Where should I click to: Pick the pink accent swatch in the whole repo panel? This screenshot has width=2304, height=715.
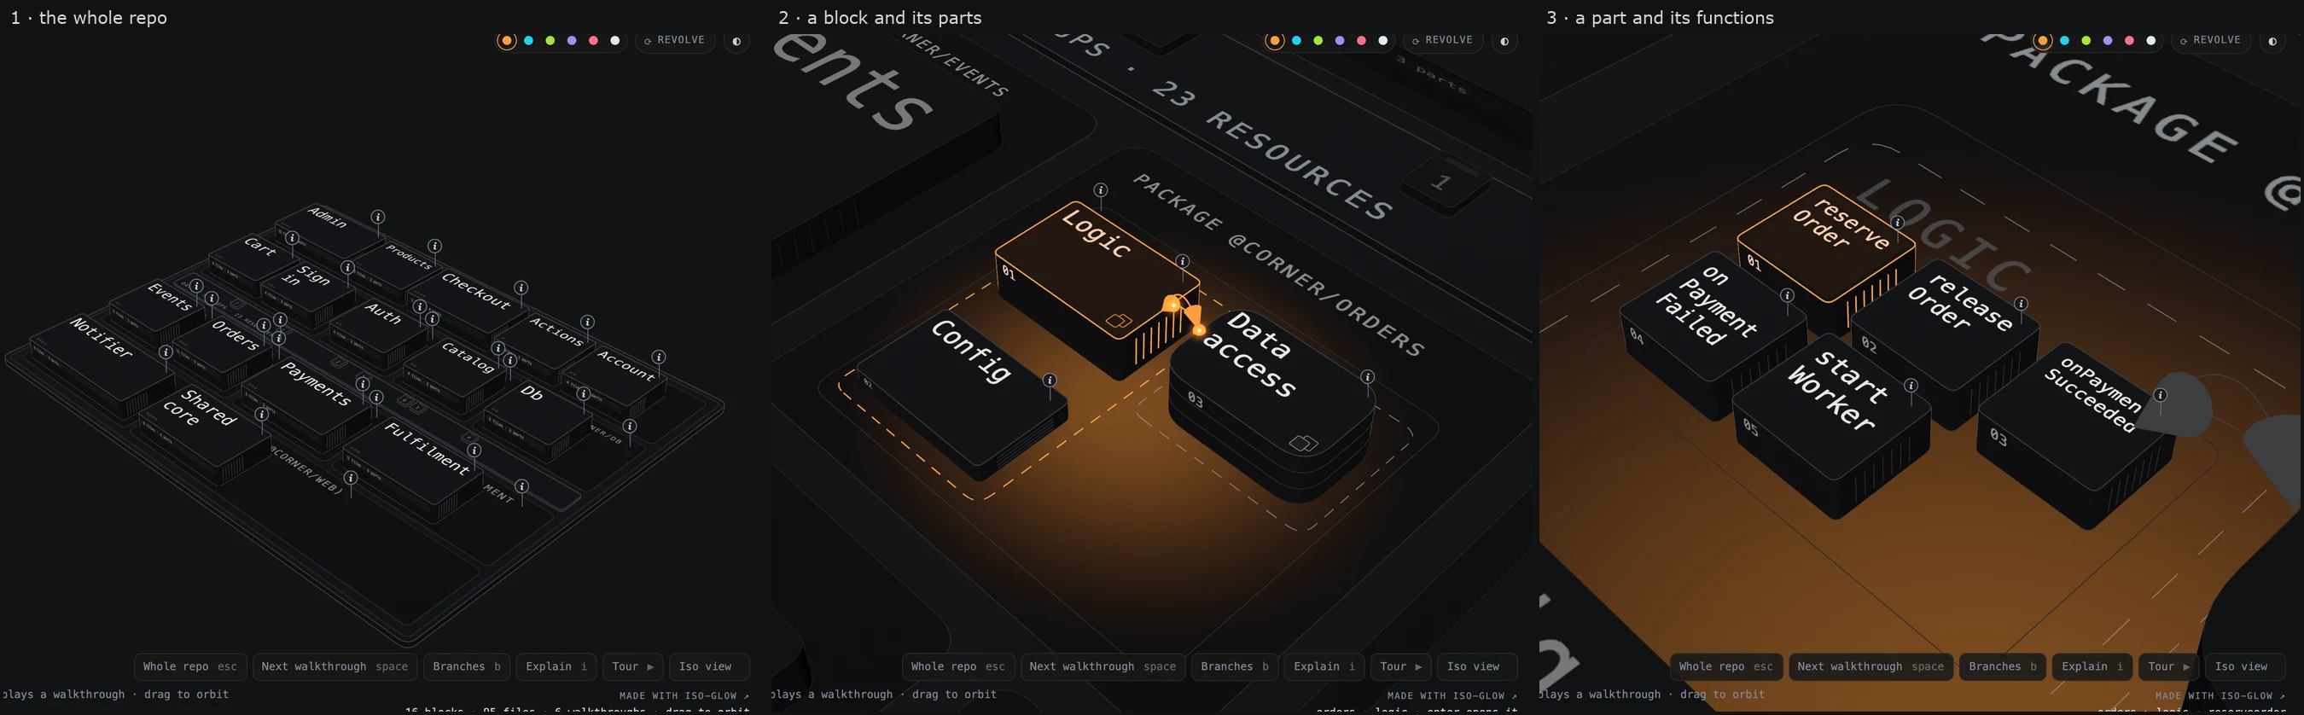click(594, 40)
